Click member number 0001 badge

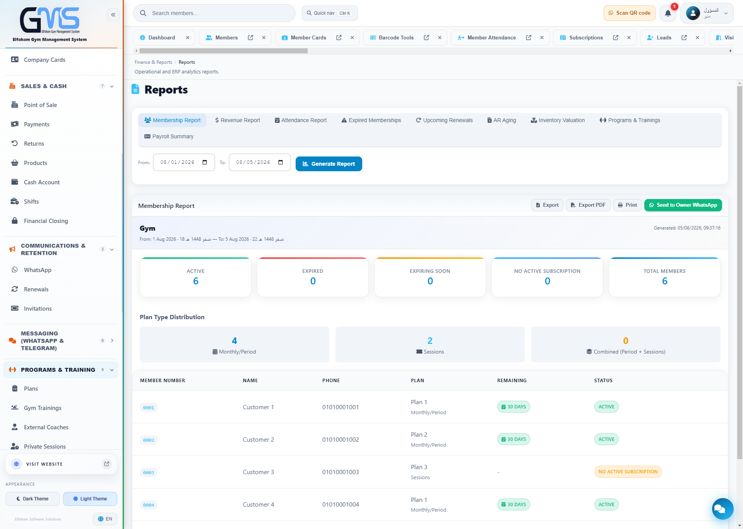(149, 408)
